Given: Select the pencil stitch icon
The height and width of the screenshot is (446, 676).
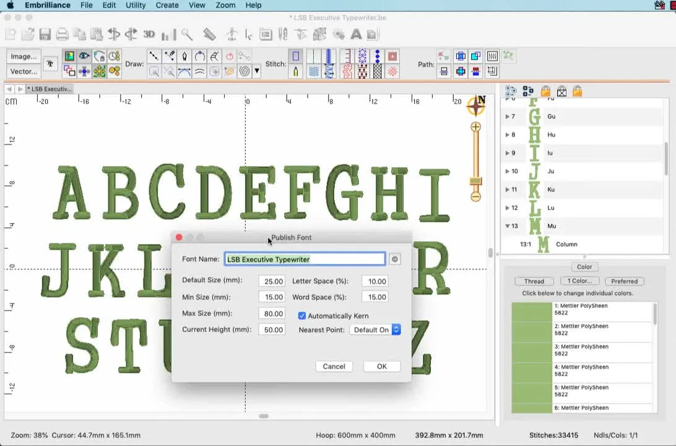Looking at the screenshot, I should 296,71.
